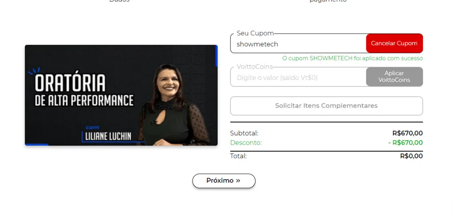Click the » chevron inside Próximo
This screenshot has width=453, height=213.
click(x=238, y=181)
